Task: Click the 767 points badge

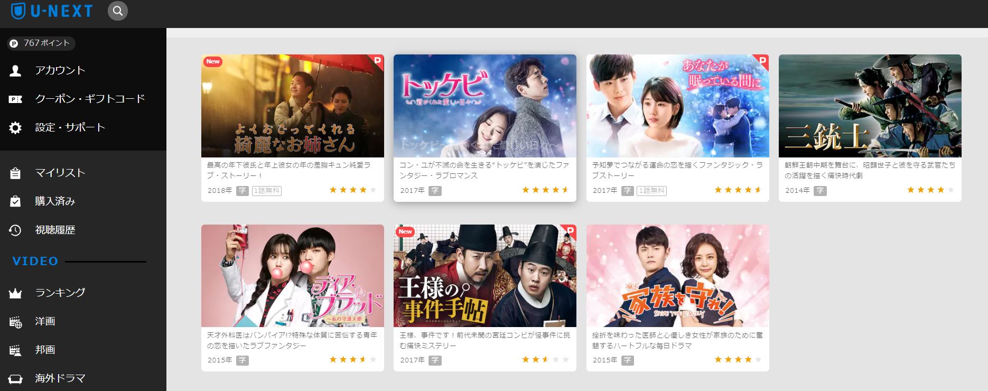Action: [x=41, y=43]
